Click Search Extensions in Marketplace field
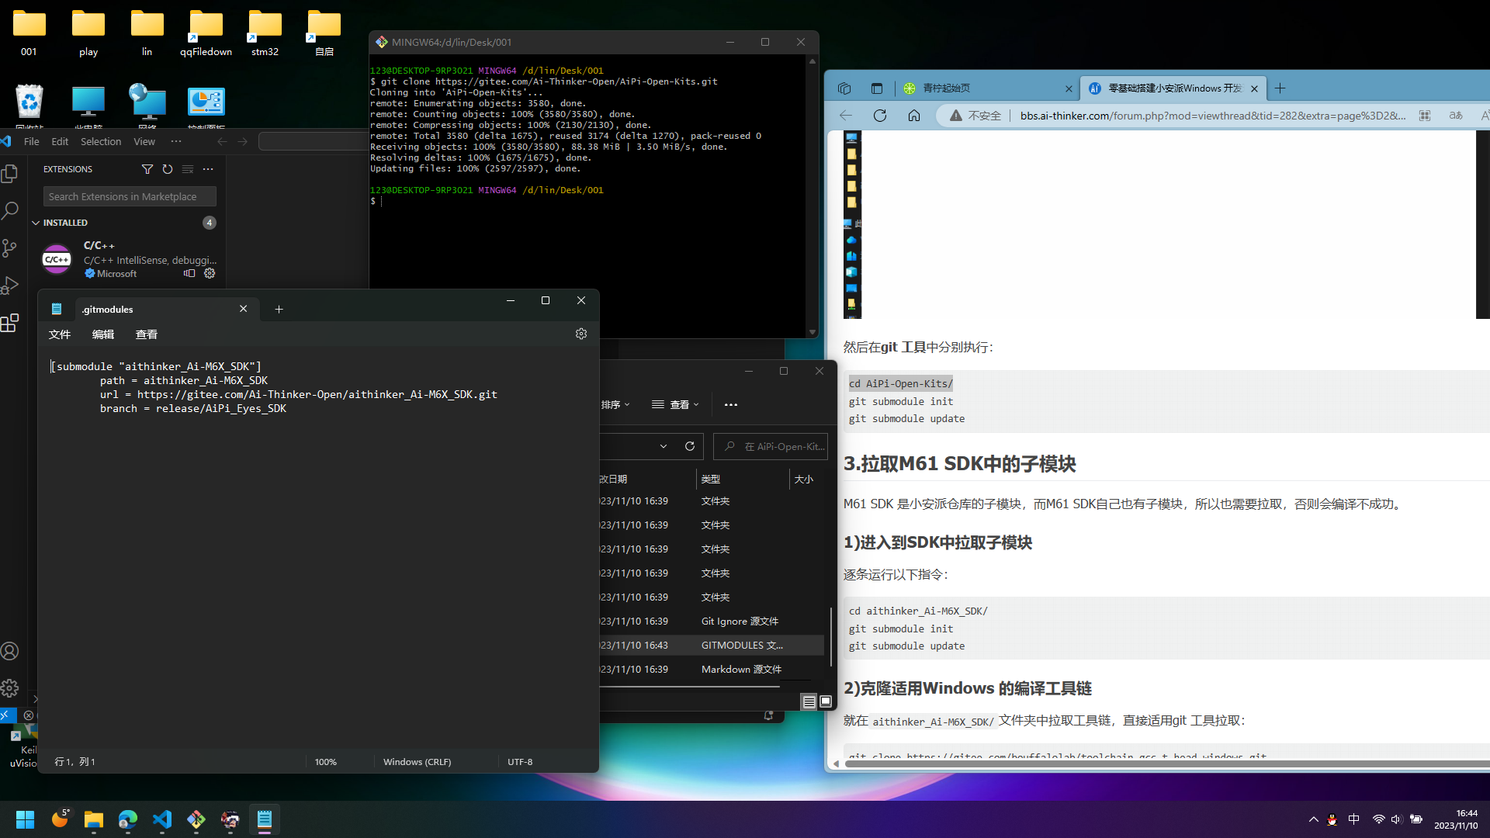The width and height of the screenshot is (1490, 838). pos(130,196)
